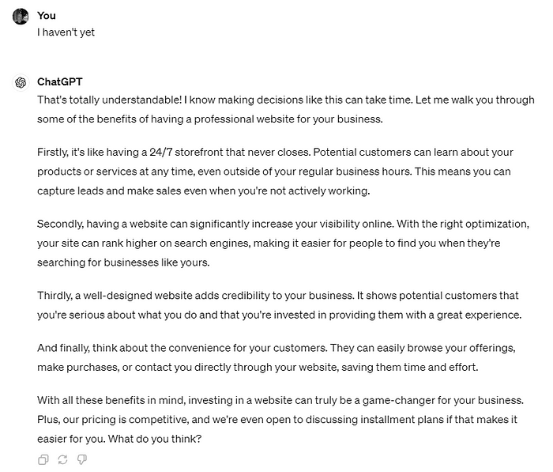Click the line beginning "Firstly, it's like having a 24/7"

tap(275, 152)
